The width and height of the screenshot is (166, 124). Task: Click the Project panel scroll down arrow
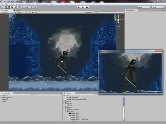[x=123, y=120]
